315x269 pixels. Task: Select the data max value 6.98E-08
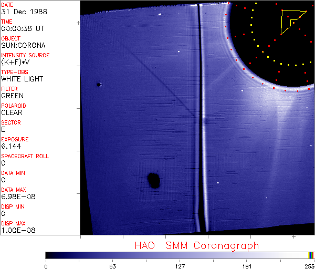tap(18, 196)
